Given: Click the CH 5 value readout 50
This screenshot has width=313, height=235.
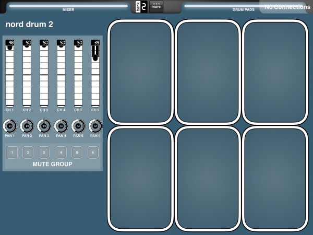Looking at the screenshot, I should point(78,42).
